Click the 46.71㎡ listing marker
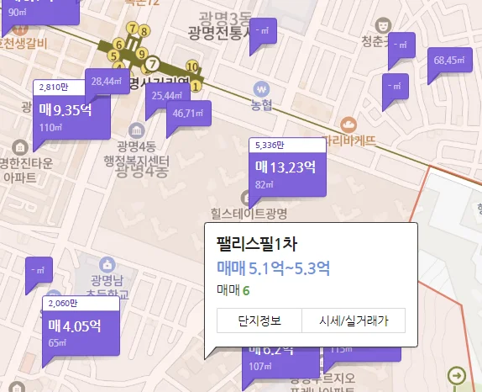The height and width of the screenshot is (392, 482). click(x=189, y=114)
